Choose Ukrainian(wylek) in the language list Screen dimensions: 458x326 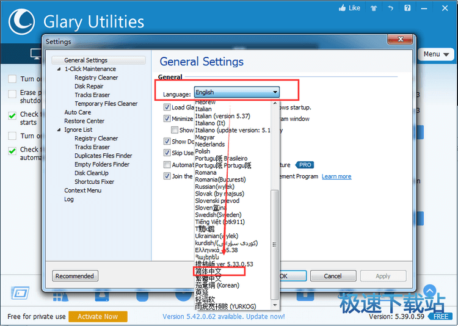click(216, 236)
